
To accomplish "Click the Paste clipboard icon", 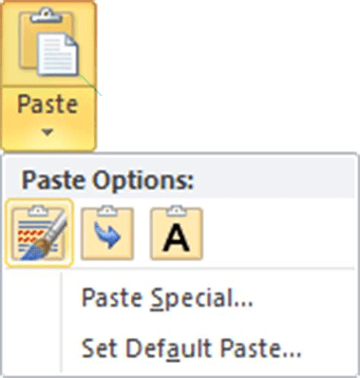I will pyautogui.click(x=48, y=43).
